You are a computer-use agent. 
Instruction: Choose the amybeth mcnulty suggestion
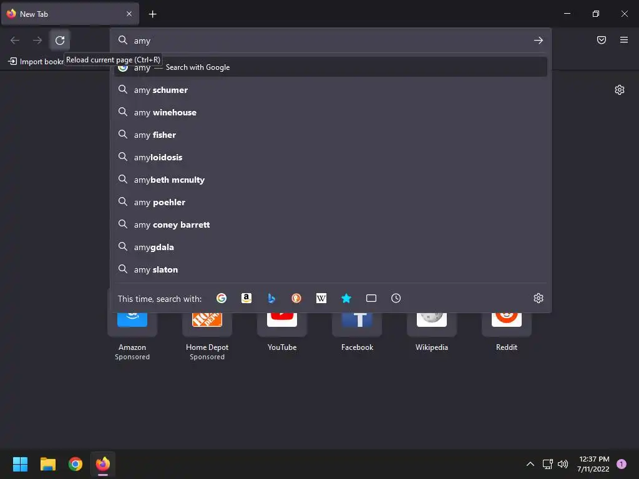(331, 179)
